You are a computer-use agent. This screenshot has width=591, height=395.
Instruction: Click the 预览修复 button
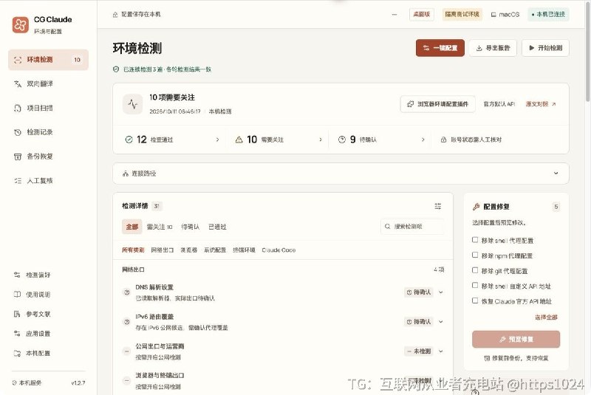coord(516,340)
